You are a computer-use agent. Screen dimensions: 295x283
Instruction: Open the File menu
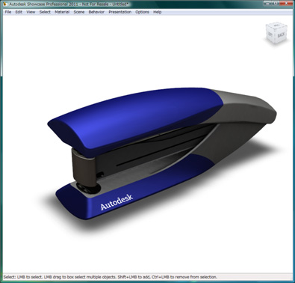[8, 12]
